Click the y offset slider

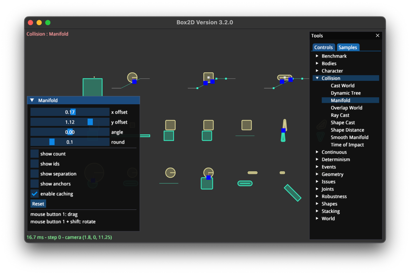pyautogui.click(x=70, y=122)
